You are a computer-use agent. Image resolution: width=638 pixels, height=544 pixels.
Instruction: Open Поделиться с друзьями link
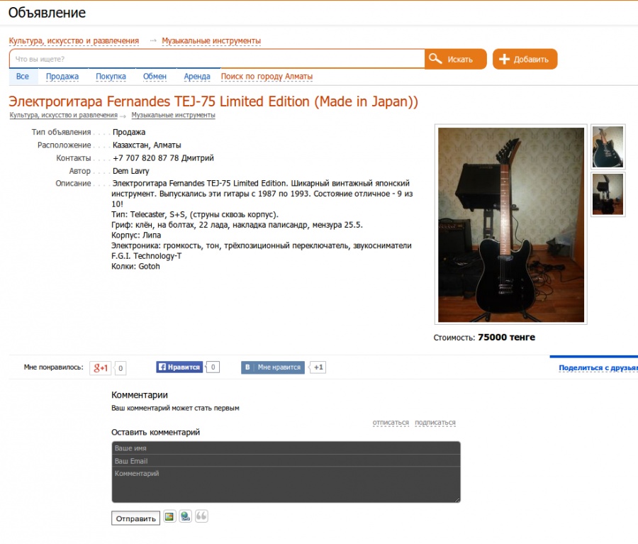(x=598, y=367)
